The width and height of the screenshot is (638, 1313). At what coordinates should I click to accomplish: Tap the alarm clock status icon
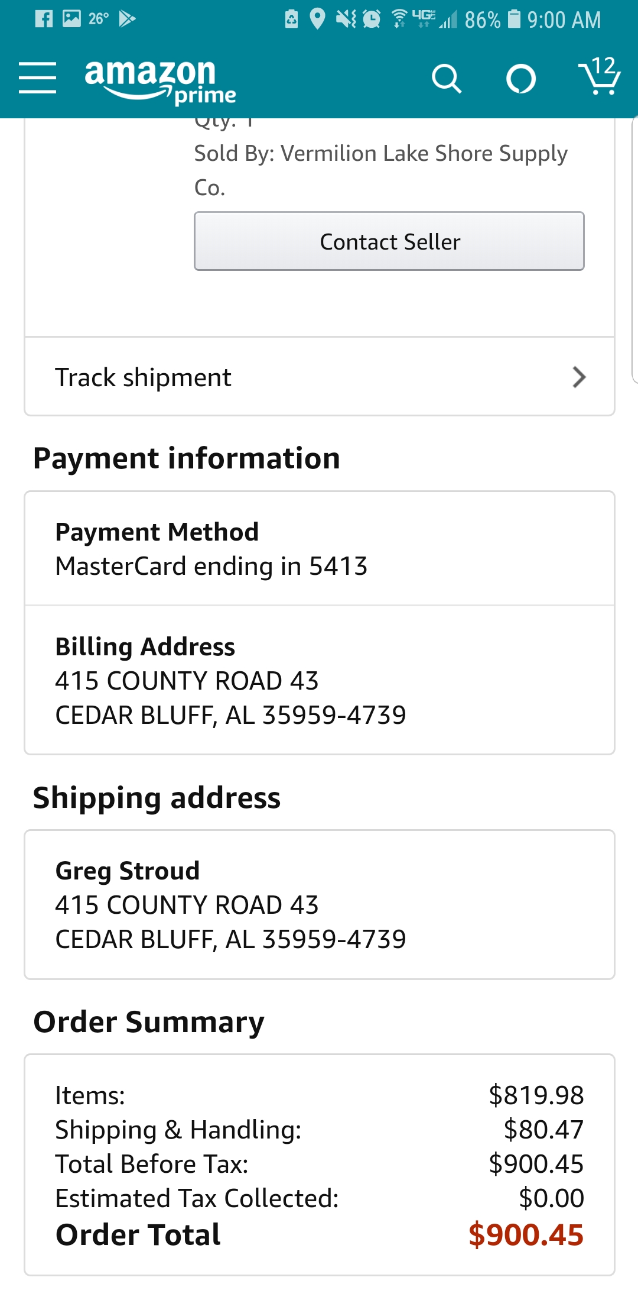(372, 19)
